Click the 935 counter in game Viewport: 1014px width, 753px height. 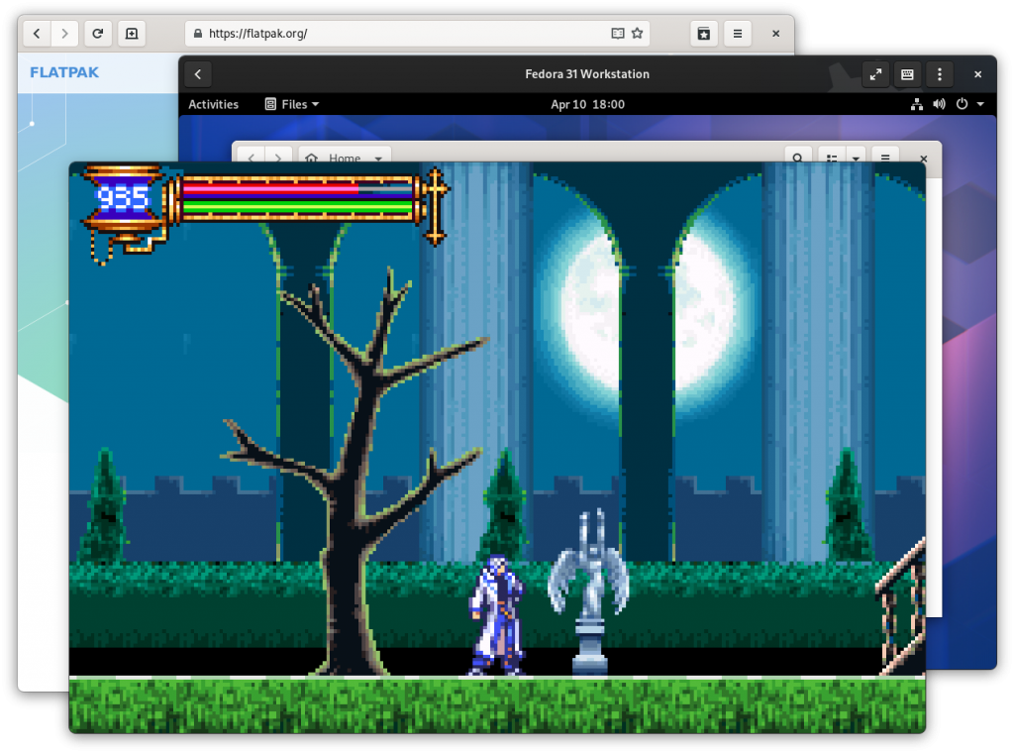[122, 197]
